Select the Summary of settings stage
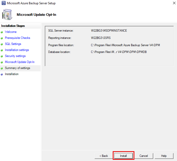177x161 pixels. [x=17, y=68]
